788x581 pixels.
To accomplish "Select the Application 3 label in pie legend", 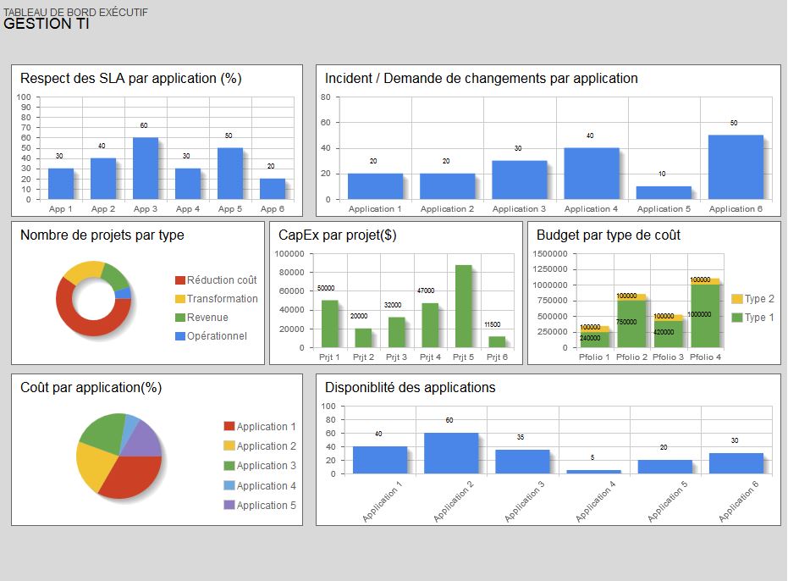I will click(267, 466).
